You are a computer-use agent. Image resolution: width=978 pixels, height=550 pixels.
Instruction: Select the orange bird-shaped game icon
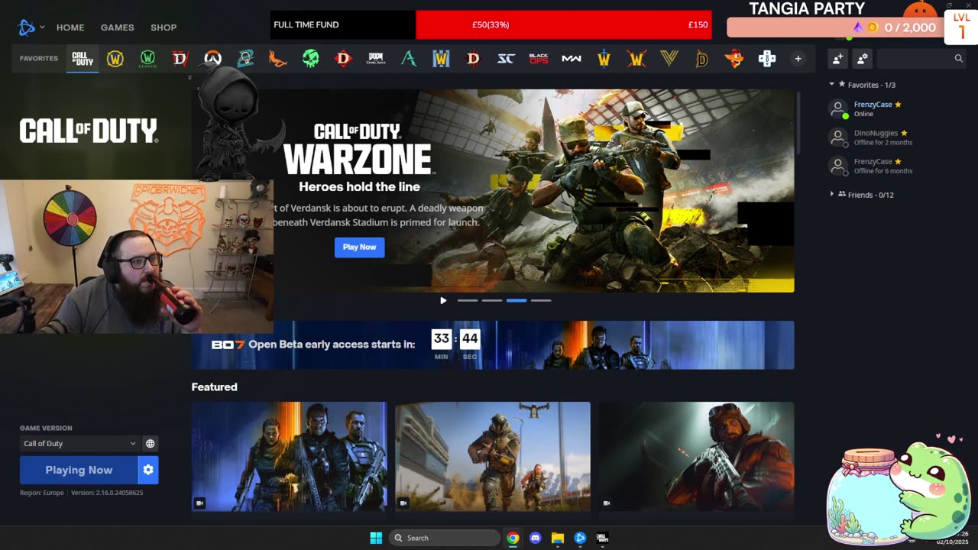(x=278, y=59)
